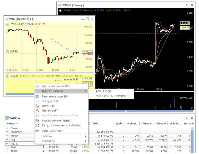
Task: Click WIG chart bottom horizontal scrollbar
Action: click(x=20, y=94)
